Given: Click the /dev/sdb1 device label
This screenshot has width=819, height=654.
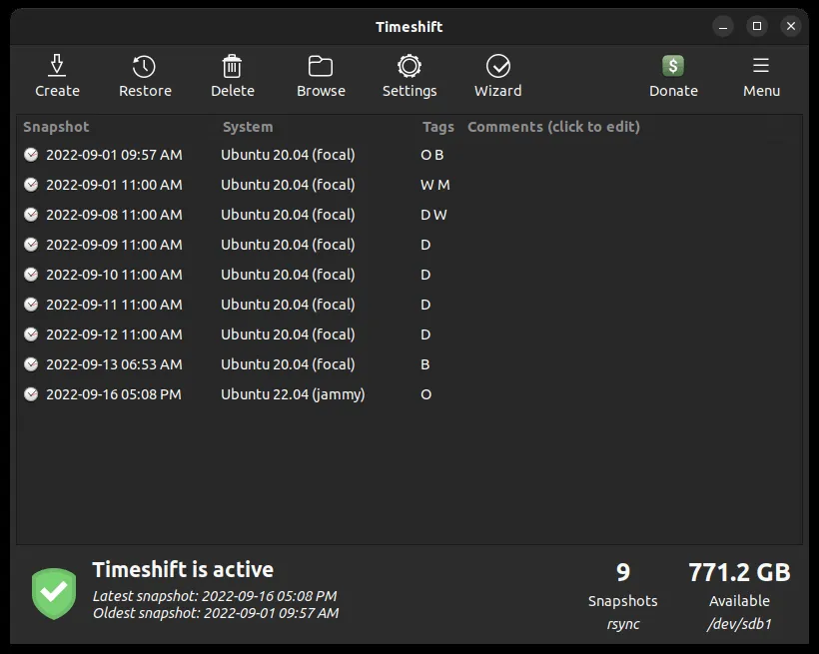Looking at the screenshot, I should click(x=739, y=624).
